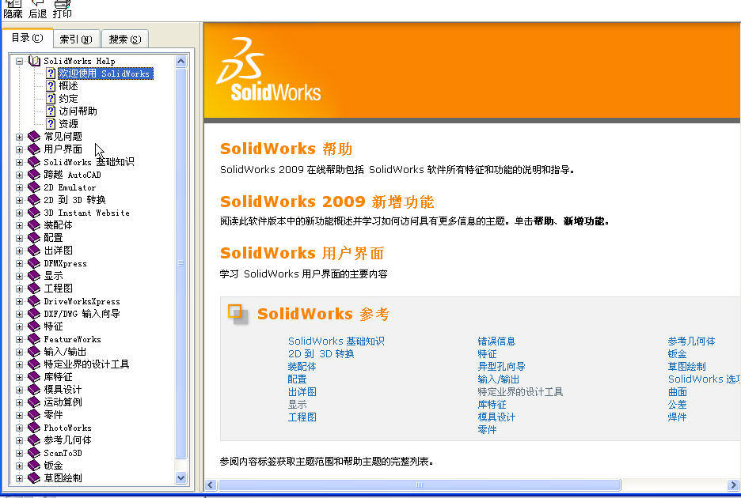Screen dimensions: 741x498
Task: Open the 资源 topic page icon
Action: tap(51, 124)
